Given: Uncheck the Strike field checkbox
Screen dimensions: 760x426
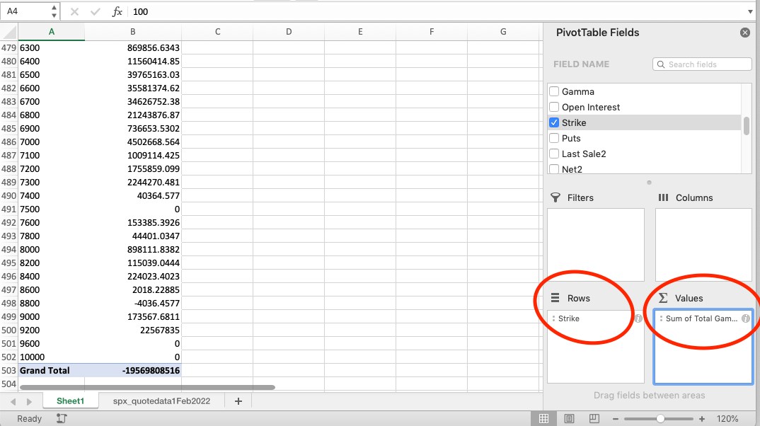Looking at the screenshot, I should click(553, 122).
